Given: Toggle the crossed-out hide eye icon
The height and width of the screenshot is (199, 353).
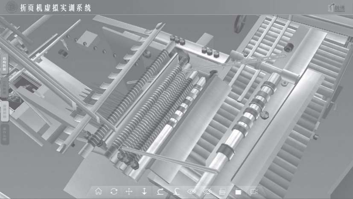Looking at the screenshot, I should click(207, 192).
